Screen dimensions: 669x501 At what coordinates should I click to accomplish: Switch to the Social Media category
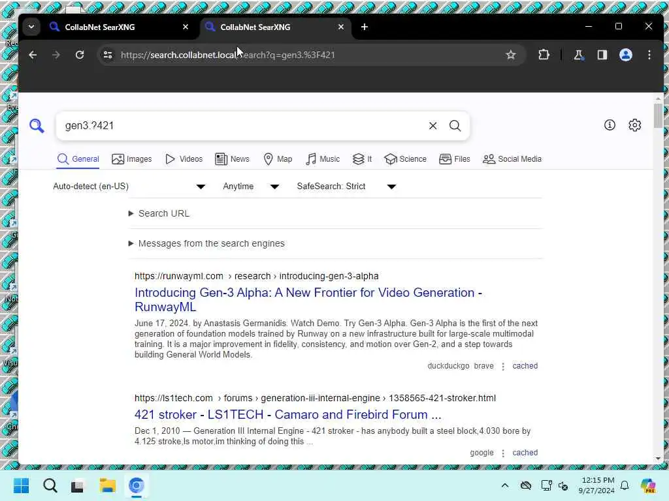512,159
